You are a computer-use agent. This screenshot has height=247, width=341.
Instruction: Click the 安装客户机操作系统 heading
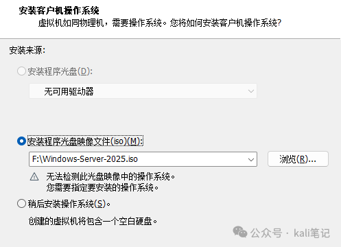59,10
